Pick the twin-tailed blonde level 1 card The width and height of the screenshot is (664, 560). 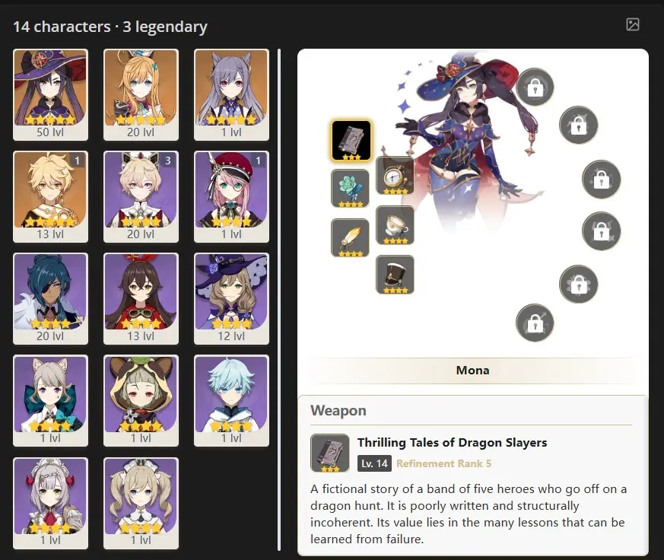click(x=141, y=503)
